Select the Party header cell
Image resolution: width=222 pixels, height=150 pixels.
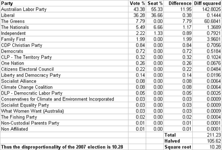(64, 3)
